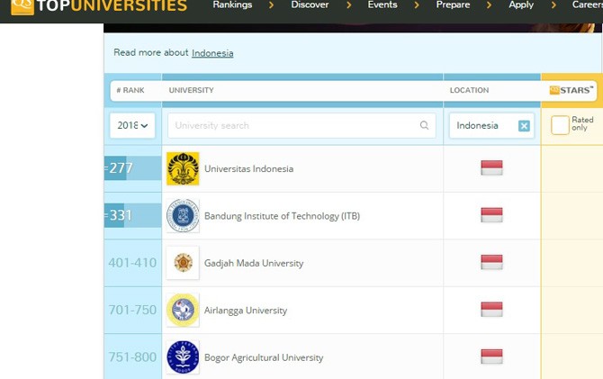Screen dimensions: 603x379
Task: Open the Airlangga University logo
Action: (x=183, y=310)
